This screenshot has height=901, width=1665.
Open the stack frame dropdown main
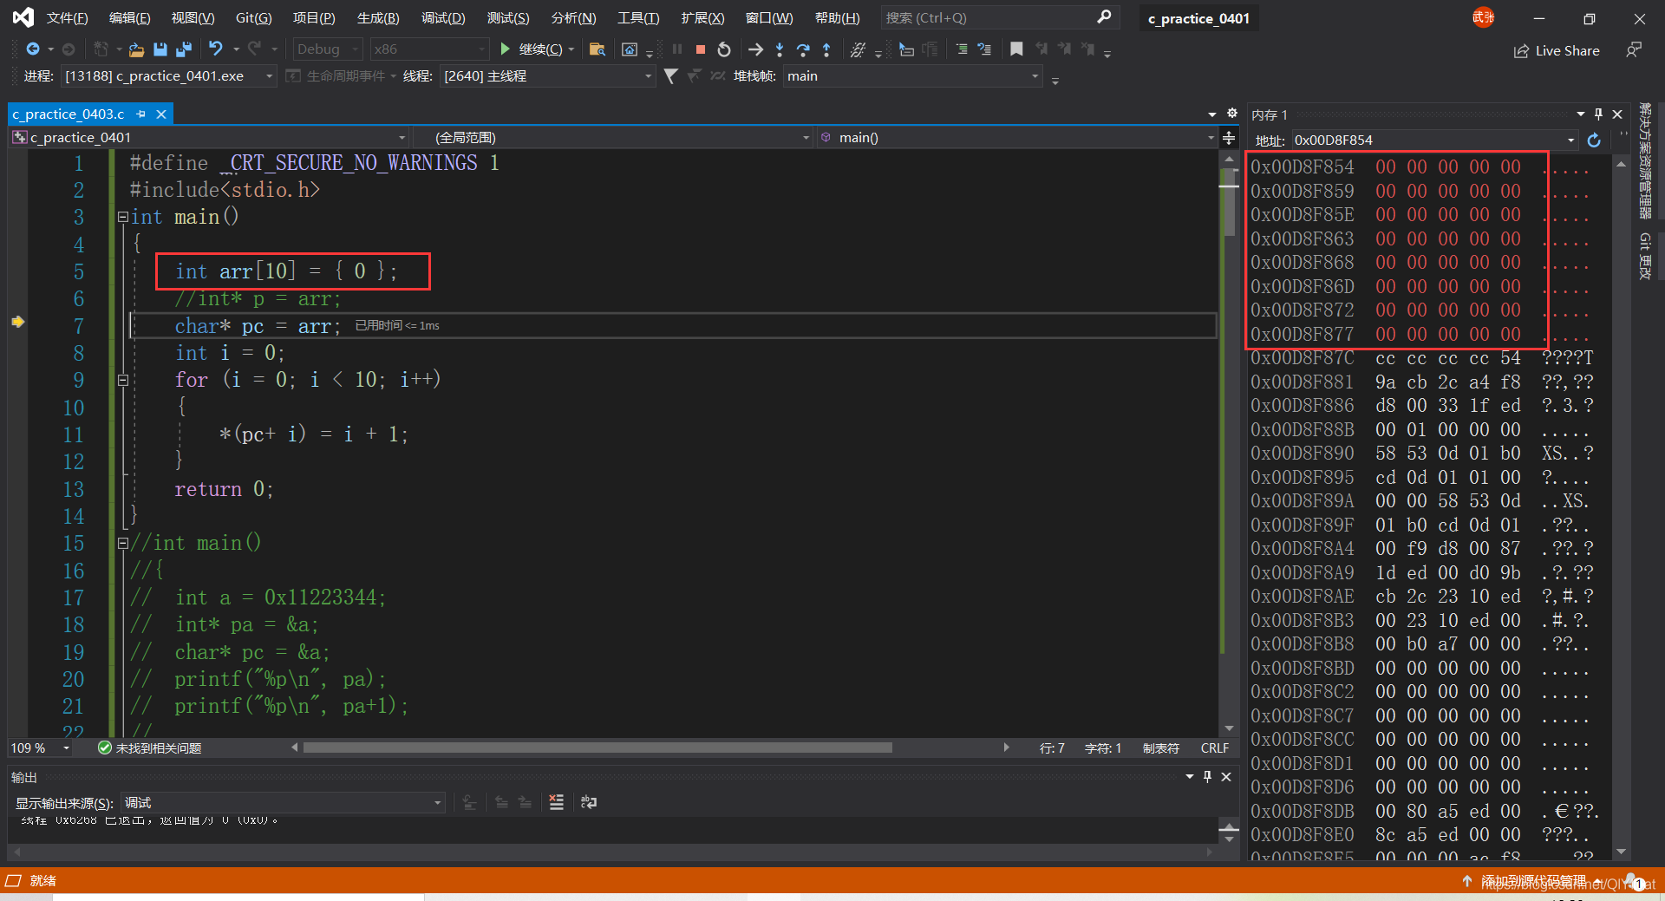tap(912, 76)
